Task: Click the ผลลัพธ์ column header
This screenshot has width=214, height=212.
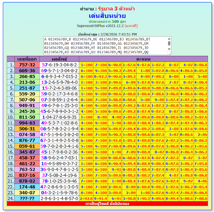Action: [x=59, y=59]
